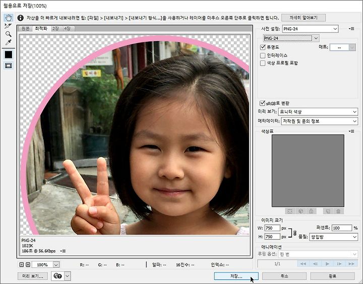
Task: Click the 저장... button
Action: (x=236, y=276)
